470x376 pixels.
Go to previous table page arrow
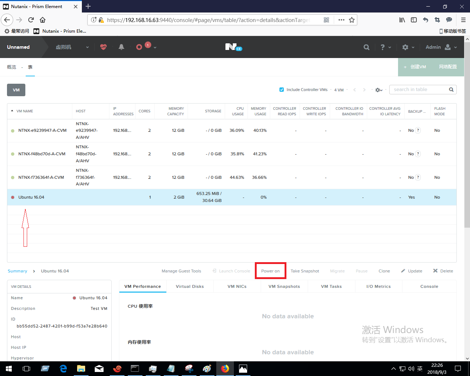click(x=355, y=90)
